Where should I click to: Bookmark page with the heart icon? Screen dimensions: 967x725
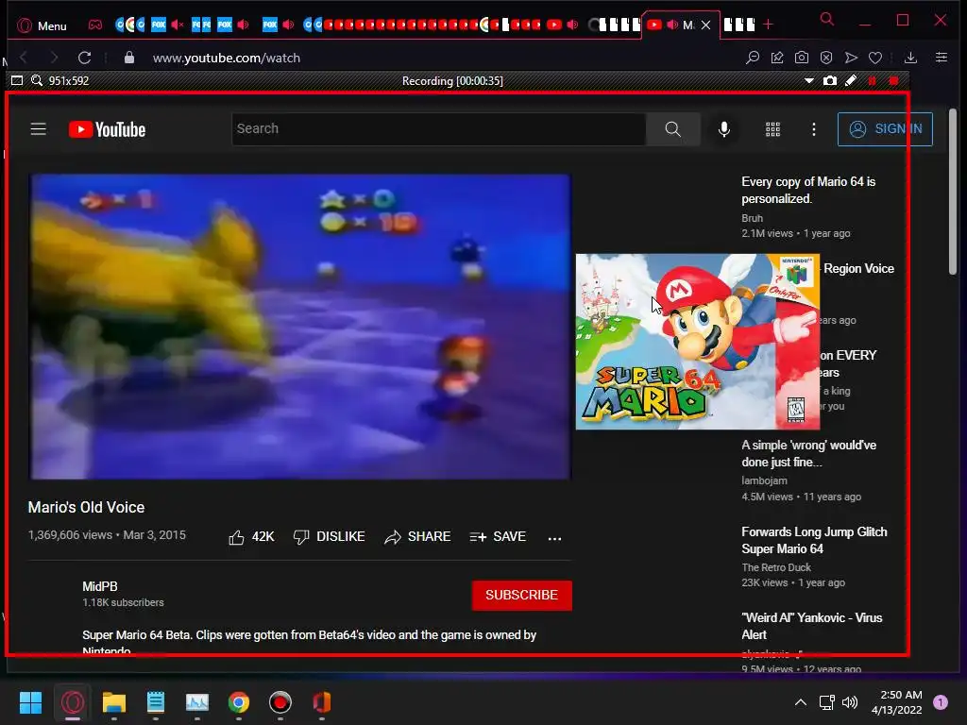875,58
